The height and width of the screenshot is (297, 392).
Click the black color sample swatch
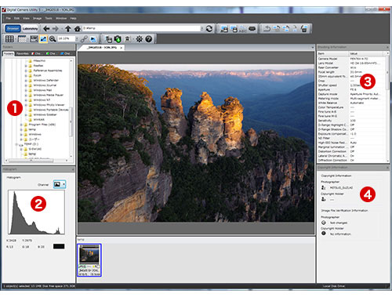59,246
